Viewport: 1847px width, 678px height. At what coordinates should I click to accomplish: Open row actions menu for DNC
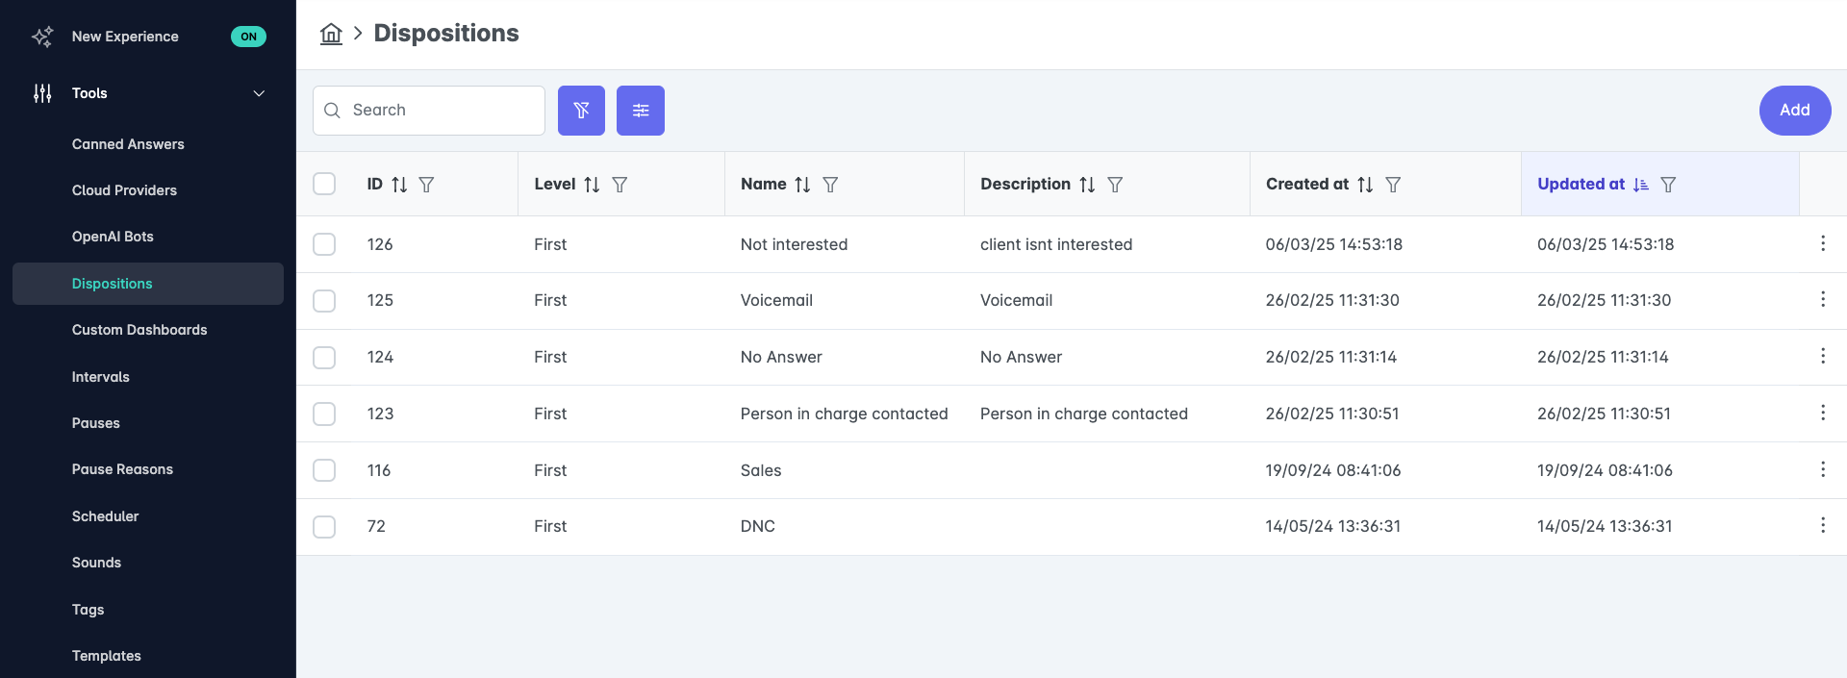pos(1823,525)
